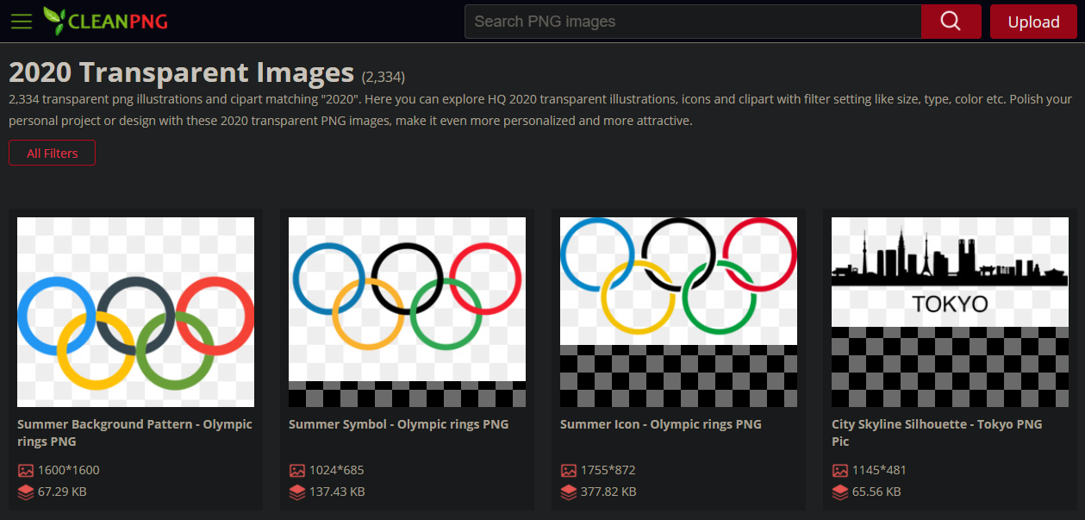
Task: Click file-size layers icon beside 65.56 KB
Action: coord(839,492)
